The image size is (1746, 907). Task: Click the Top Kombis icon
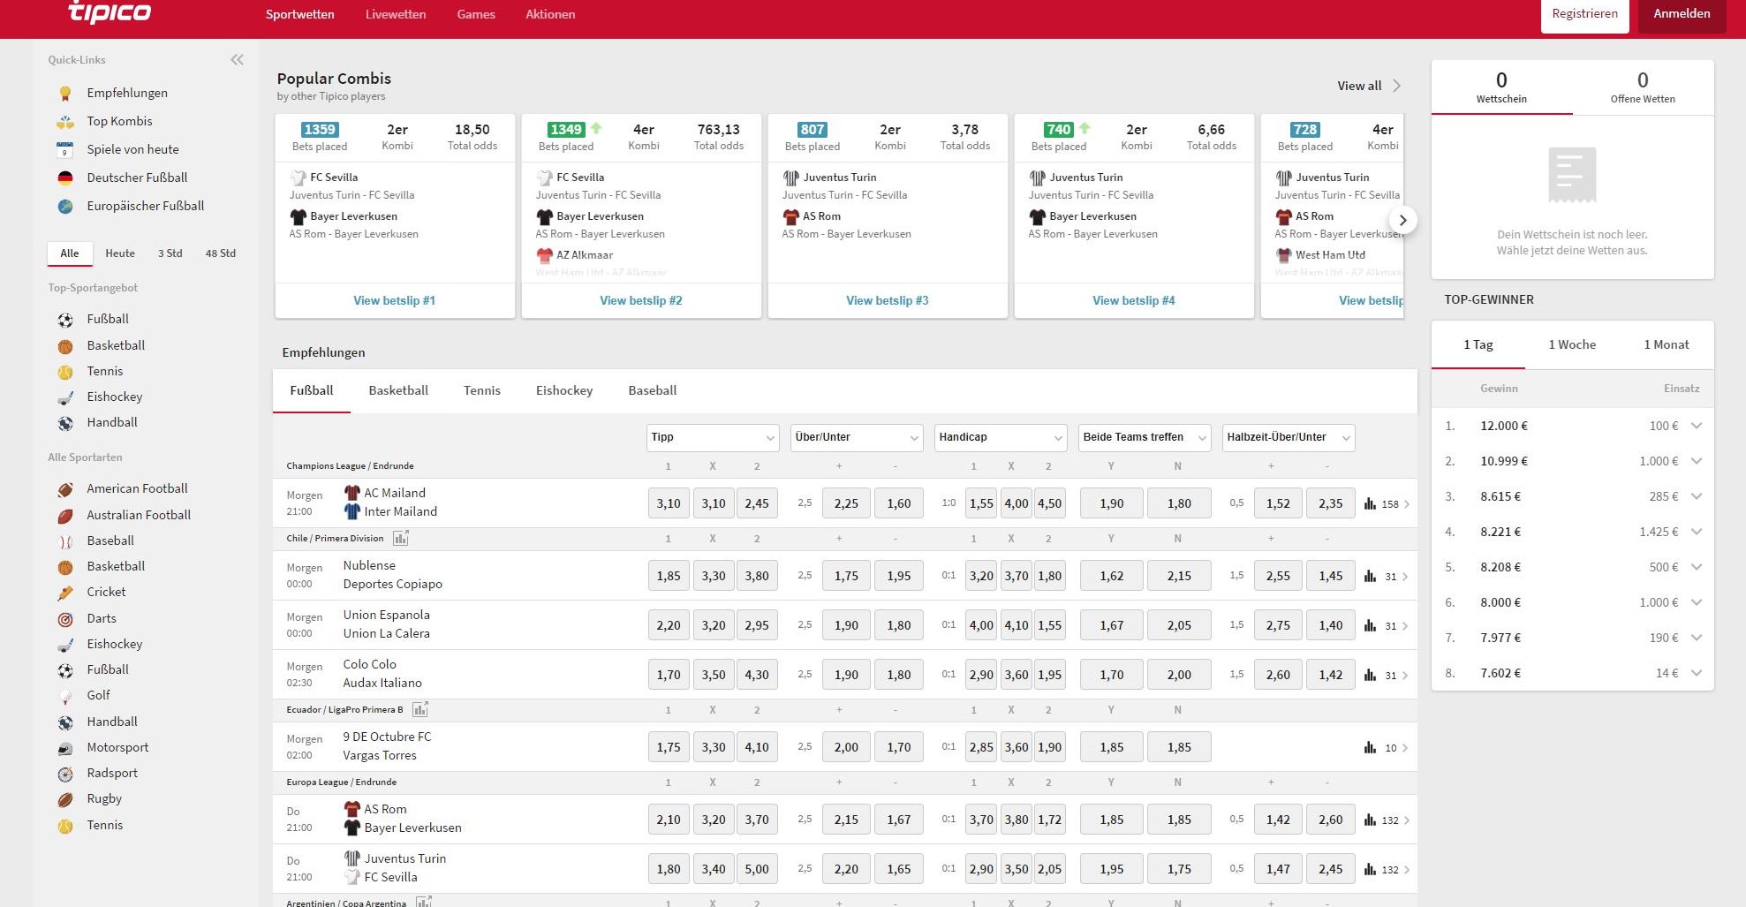[x=65, y=121]
